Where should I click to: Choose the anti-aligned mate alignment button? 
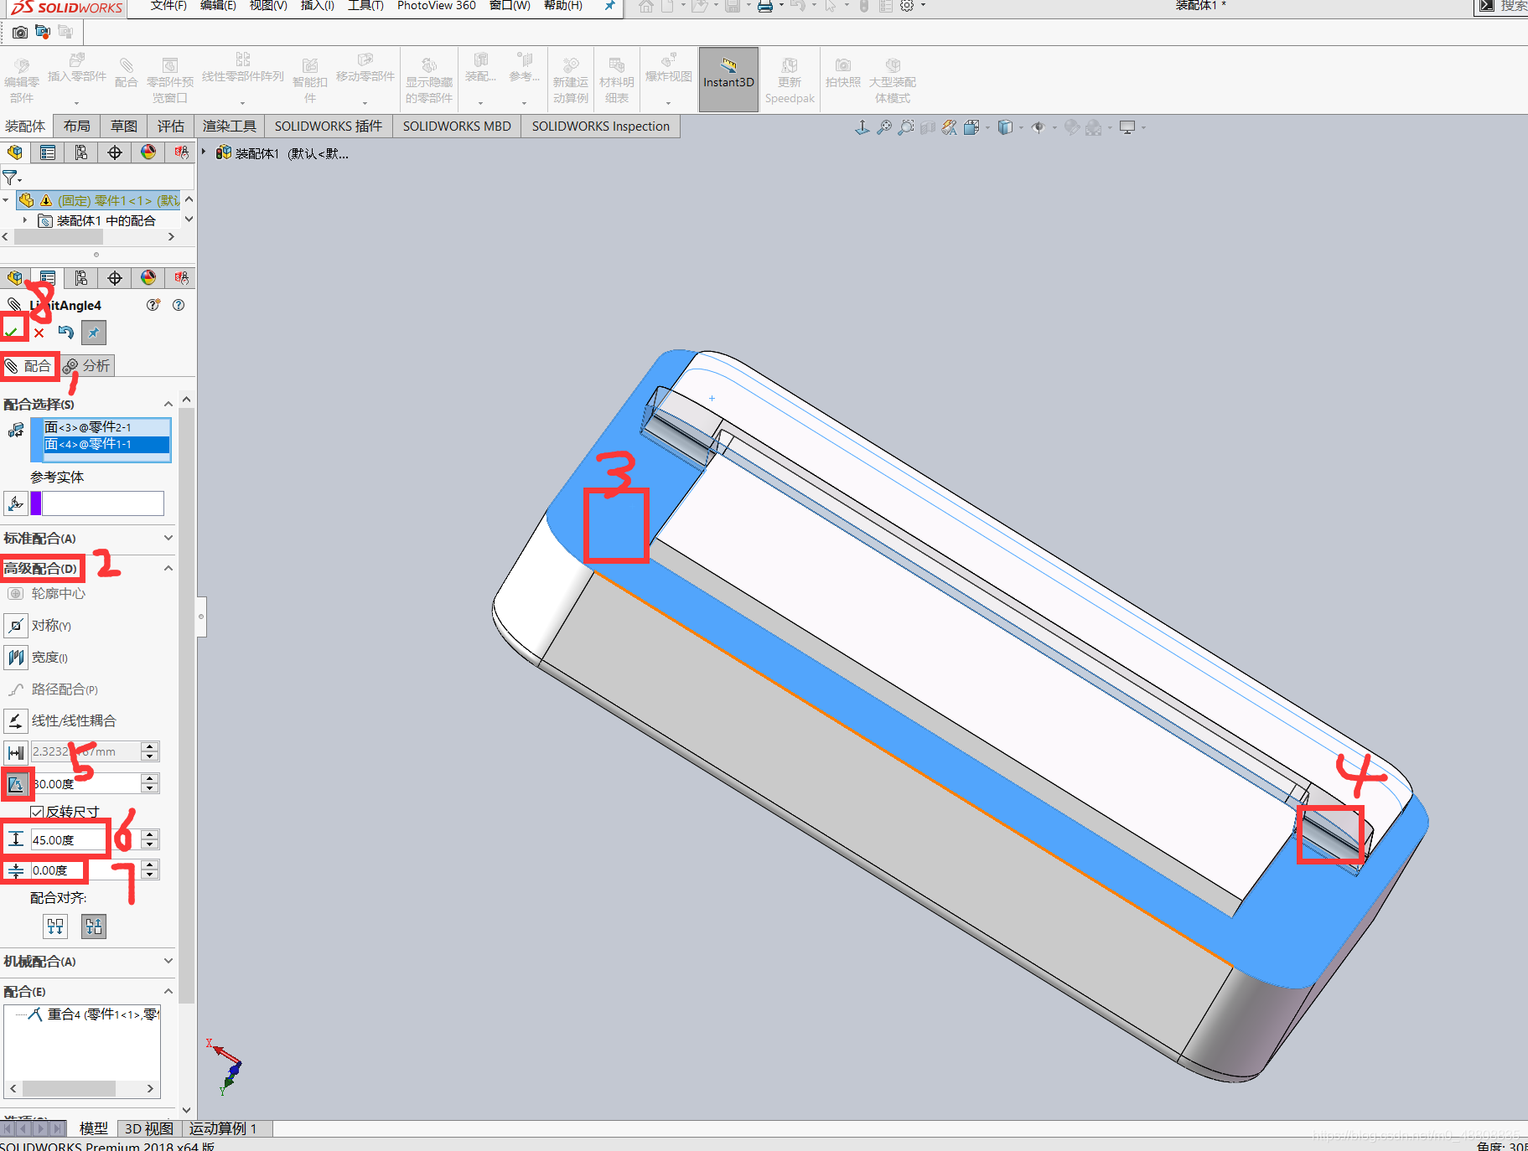[x=94, y=926]
